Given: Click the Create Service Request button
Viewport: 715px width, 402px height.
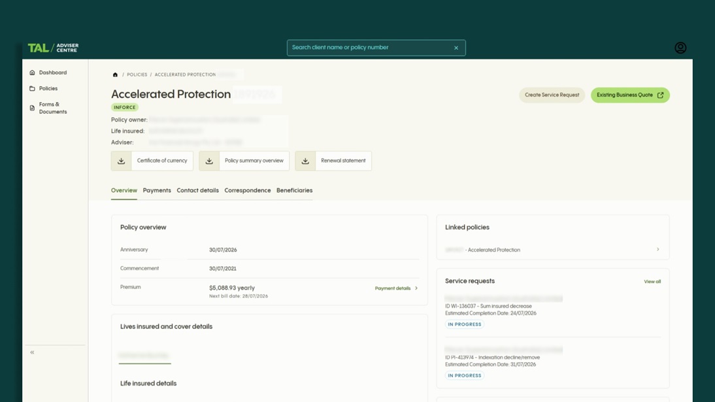Looking at the screenshot, I should tap(552, 95).
